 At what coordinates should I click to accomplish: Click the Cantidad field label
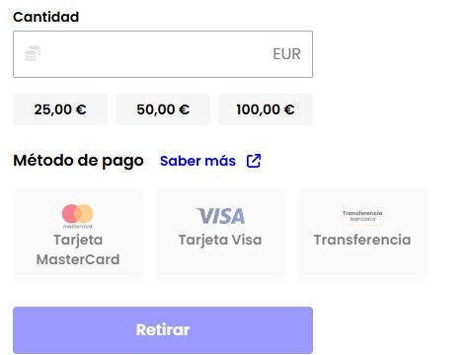46,17
